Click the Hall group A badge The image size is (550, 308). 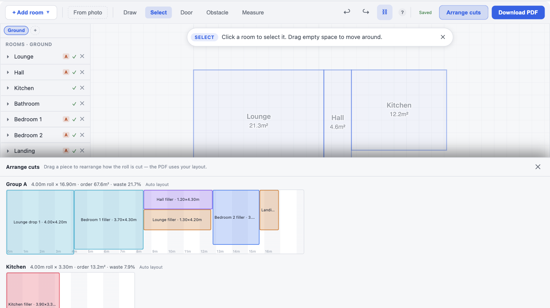pos(66,72)
